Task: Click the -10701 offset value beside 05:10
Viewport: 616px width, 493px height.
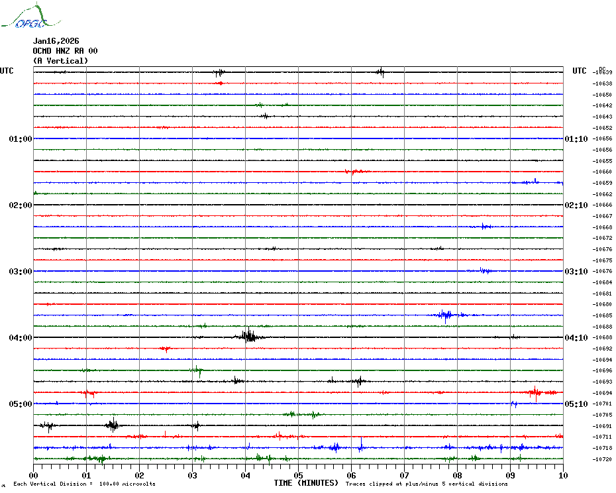Action: click(603, 404)
